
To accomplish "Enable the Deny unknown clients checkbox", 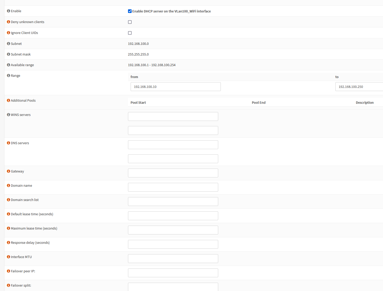I will click(x=130, y=22).
